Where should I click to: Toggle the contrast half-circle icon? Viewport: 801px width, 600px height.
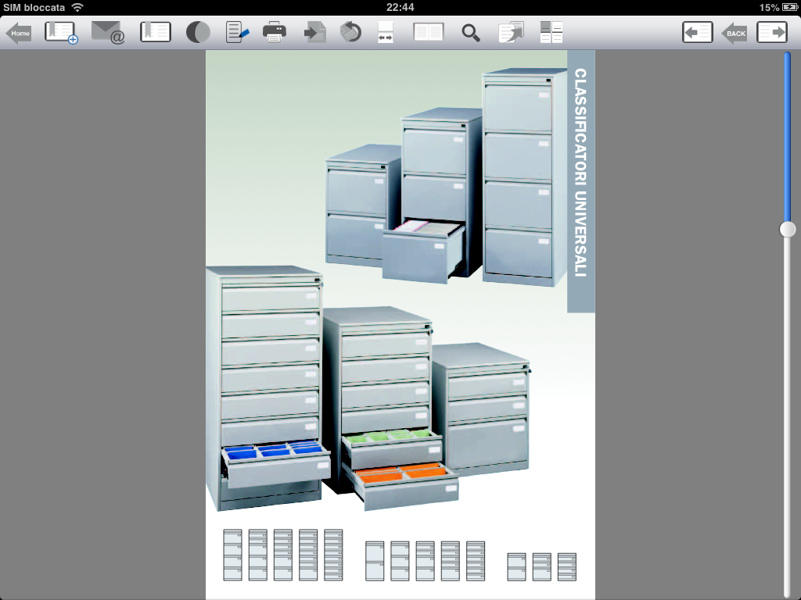click(x=198, y=33)
